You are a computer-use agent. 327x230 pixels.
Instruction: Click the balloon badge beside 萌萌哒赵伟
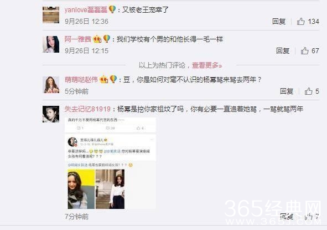click(113, 79)
